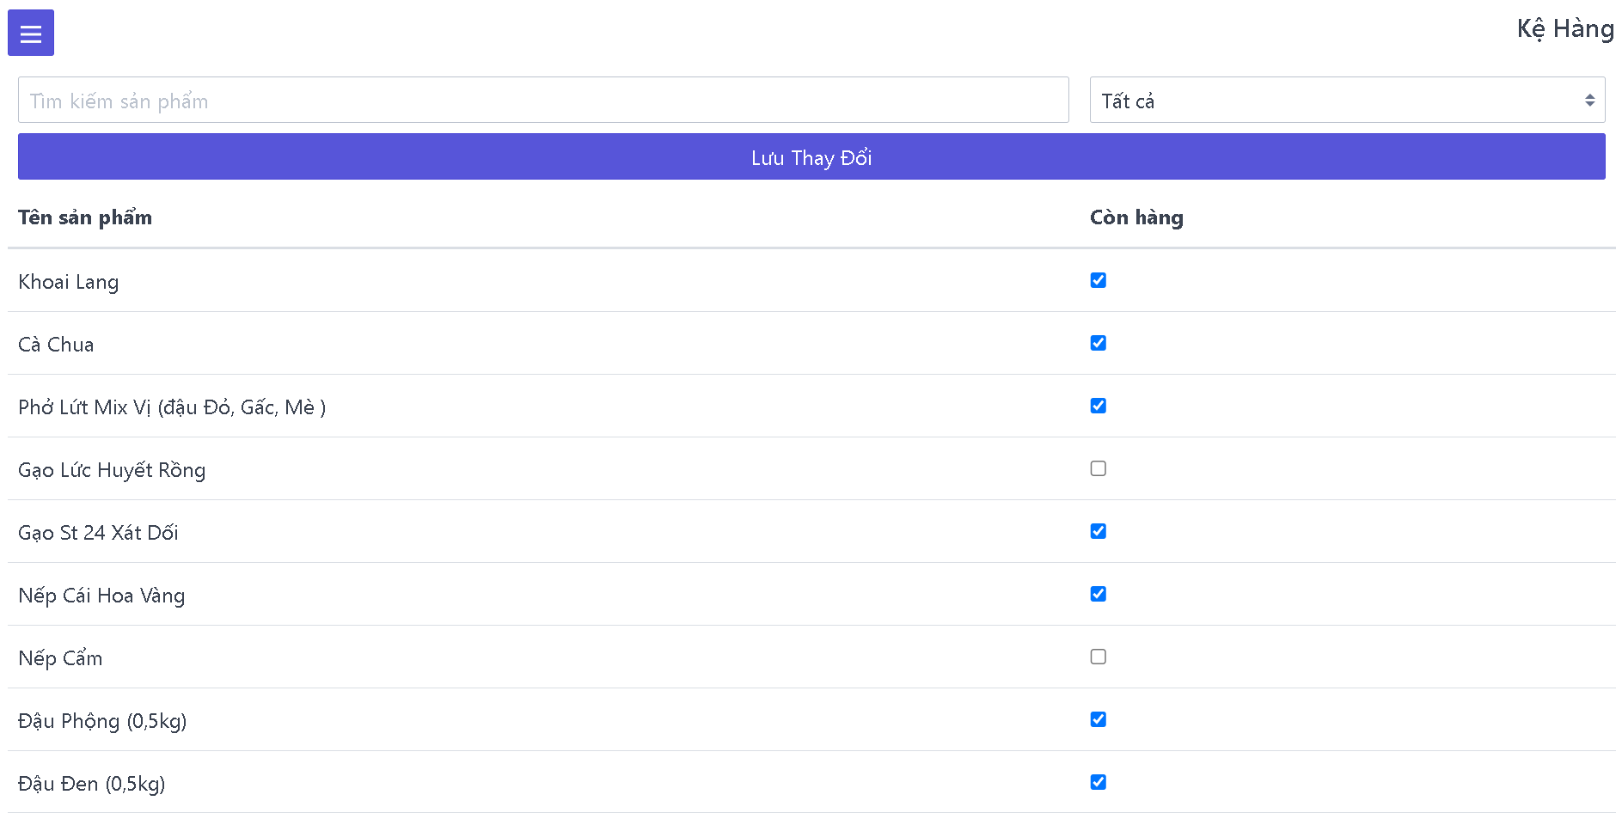Open the hamburger menu
Image resolution: width=1622 pixels, height=813 pixels.
pyautogui.click(x=31, y=33)
